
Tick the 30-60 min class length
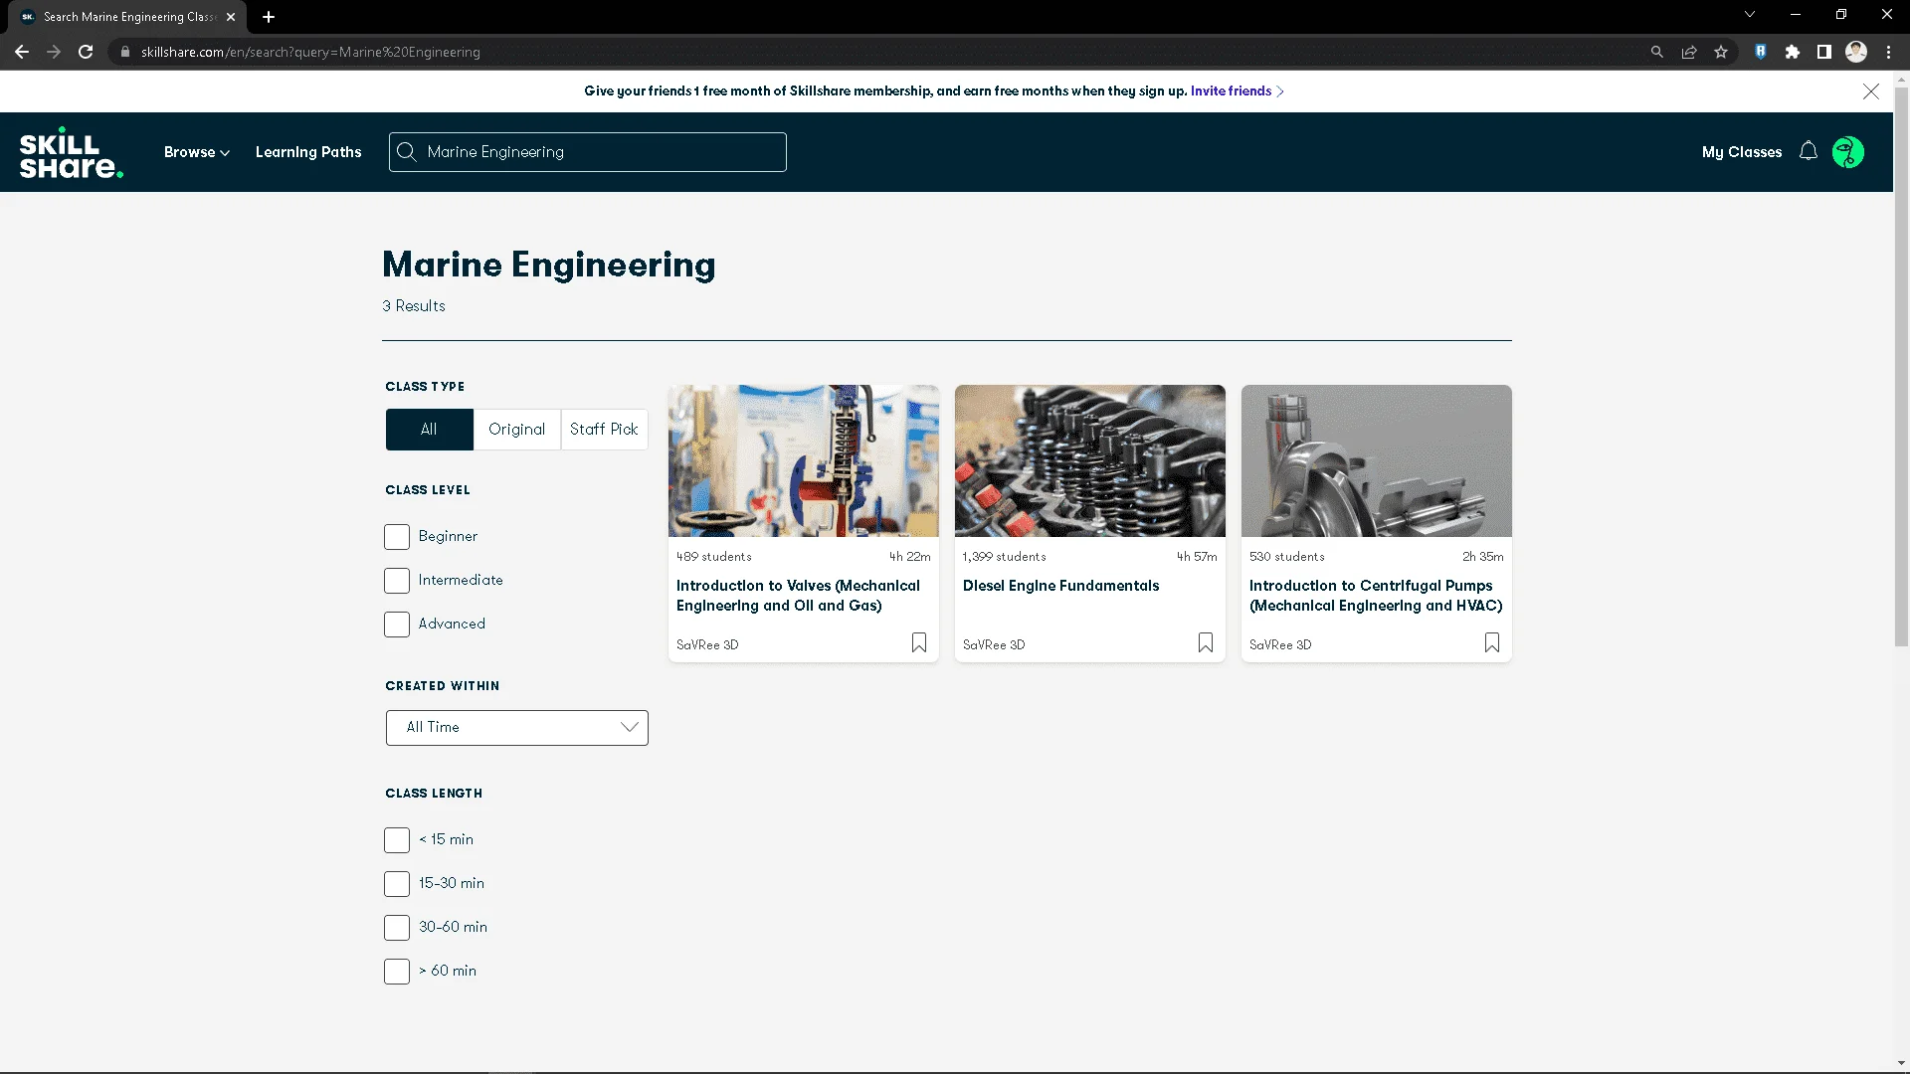tap(397, 928)
